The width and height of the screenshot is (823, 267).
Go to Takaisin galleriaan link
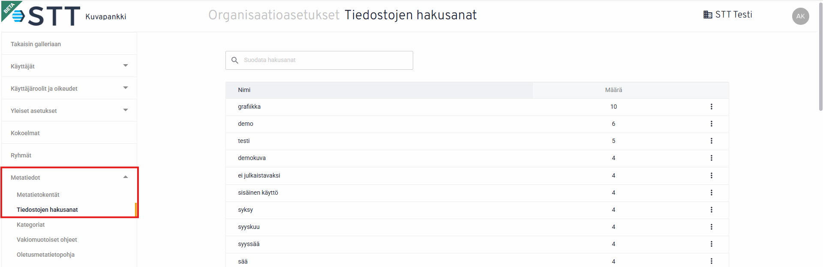click(36, 44)
